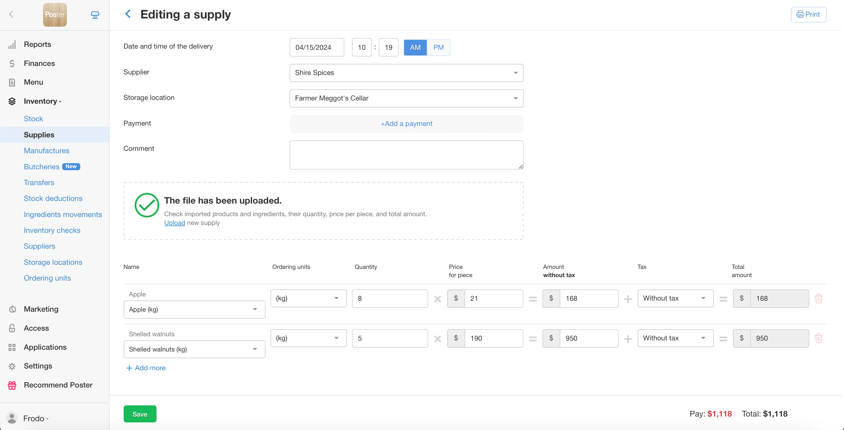
Task: Click the Poster logo thumbnail
Action: (55, 15)
